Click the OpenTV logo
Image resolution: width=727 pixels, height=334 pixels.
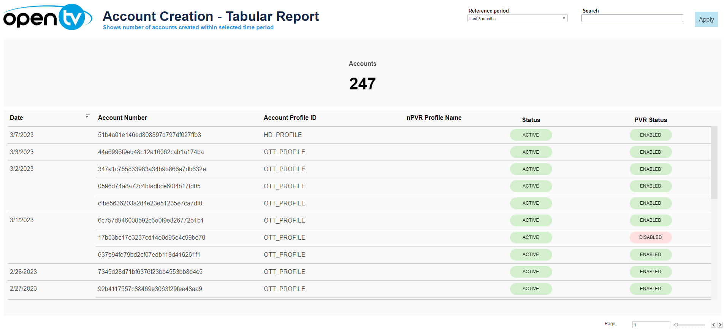pyautogui.click(x=48, y=17)
